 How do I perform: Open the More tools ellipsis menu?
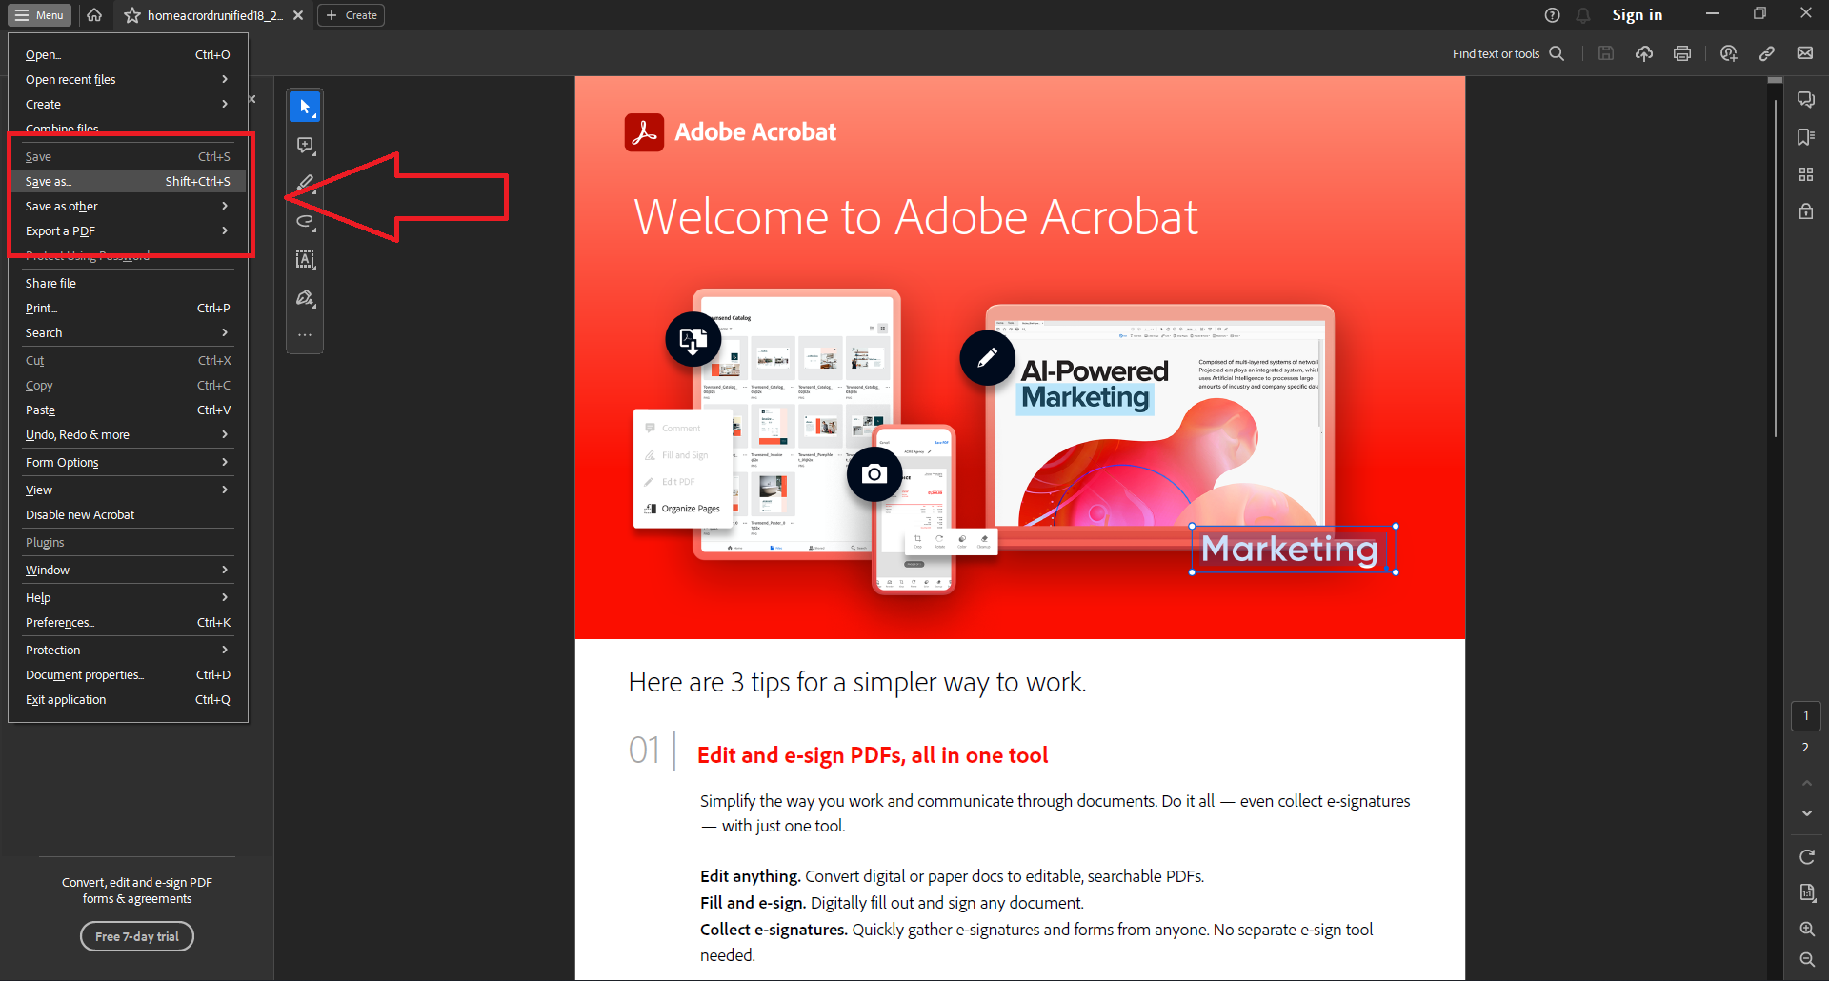click(x=305, y=335)
